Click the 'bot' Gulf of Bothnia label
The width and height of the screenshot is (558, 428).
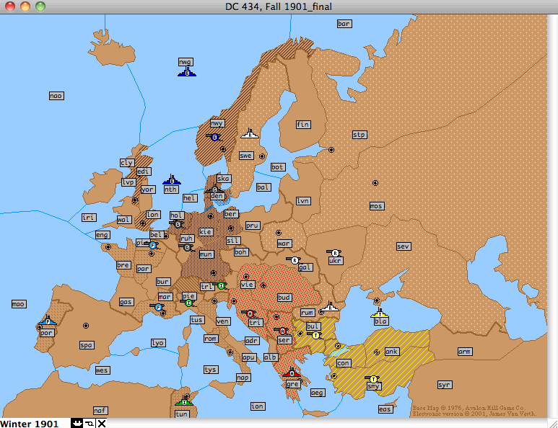tap(278, 167)
